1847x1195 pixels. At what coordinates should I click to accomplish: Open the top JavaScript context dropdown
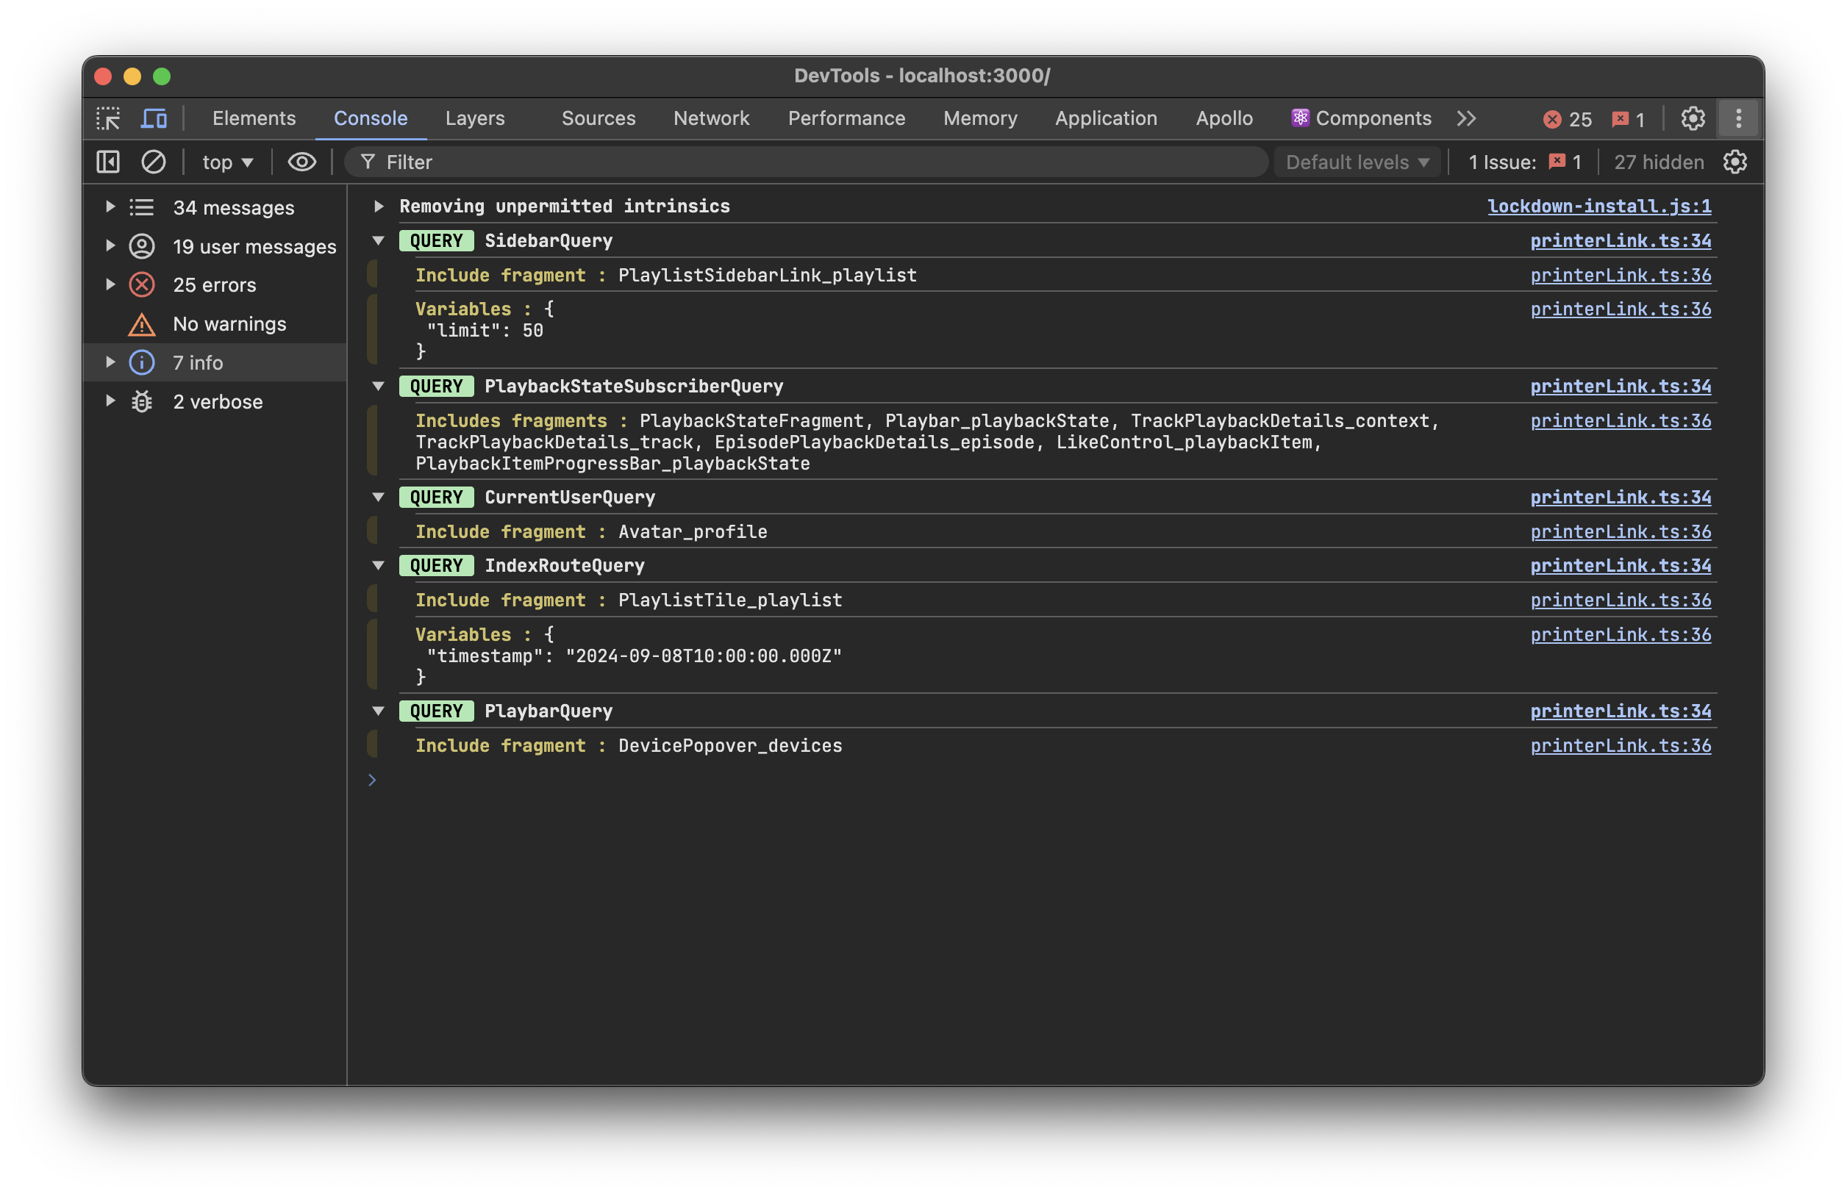(x=227, y=162)
